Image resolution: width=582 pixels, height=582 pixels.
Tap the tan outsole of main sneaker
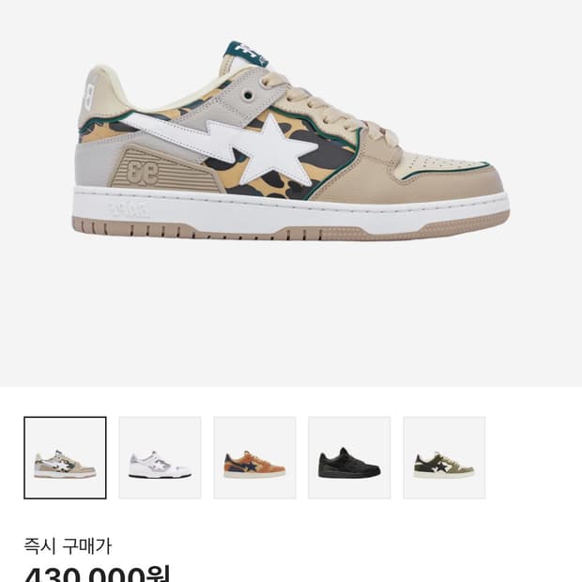point(289,233)
